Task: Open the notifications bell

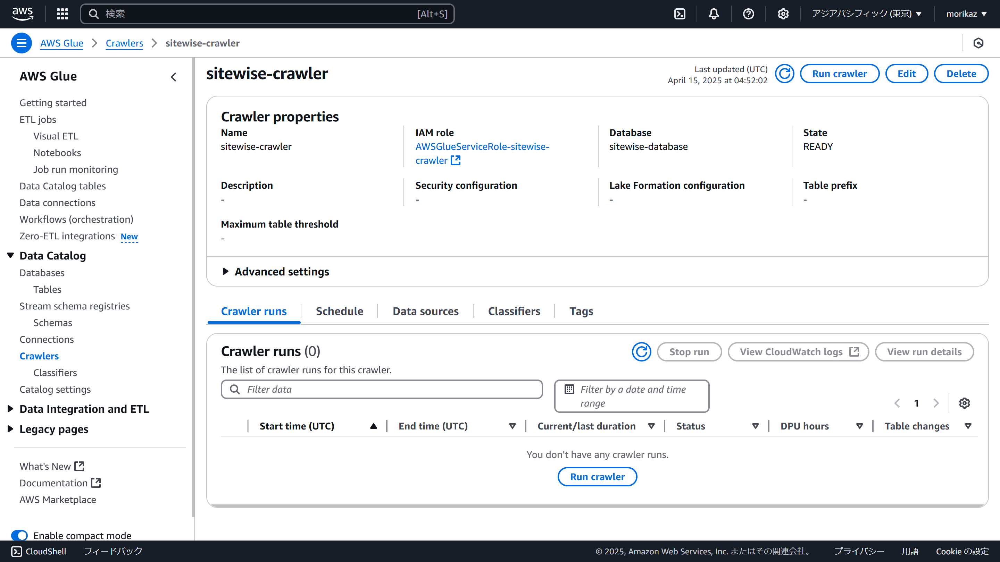Action: coord(714,14)
